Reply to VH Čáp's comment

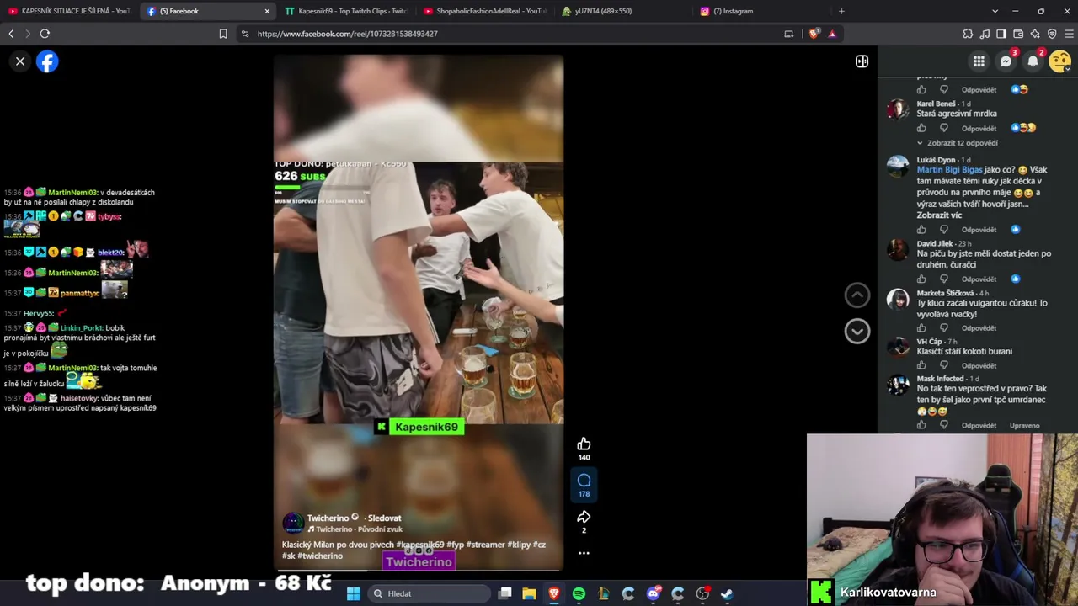pos(979,366)
